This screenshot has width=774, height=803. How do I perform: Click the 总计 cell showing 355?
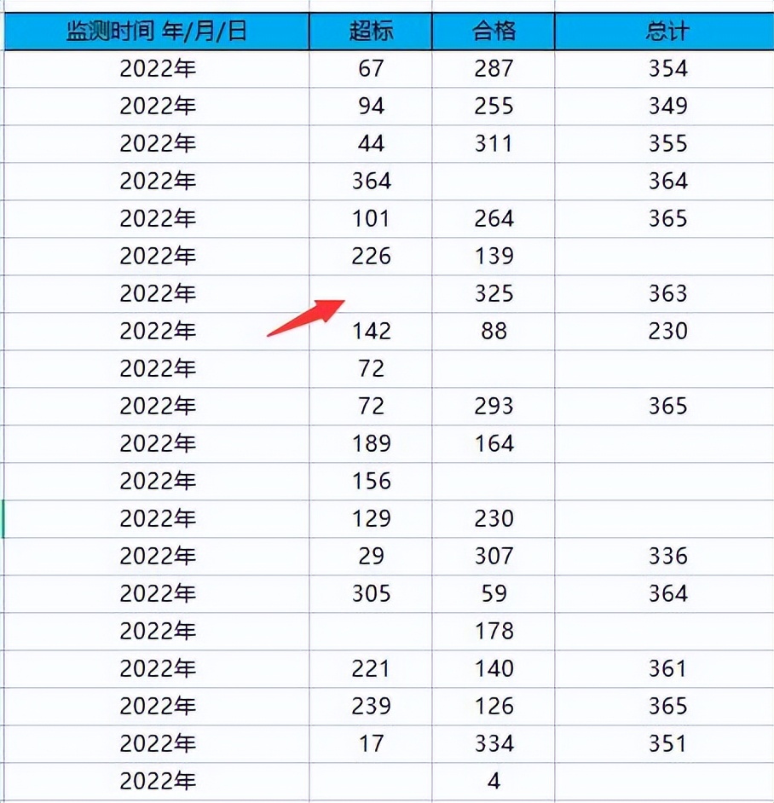pyautogui.click(x=664, y=144)
